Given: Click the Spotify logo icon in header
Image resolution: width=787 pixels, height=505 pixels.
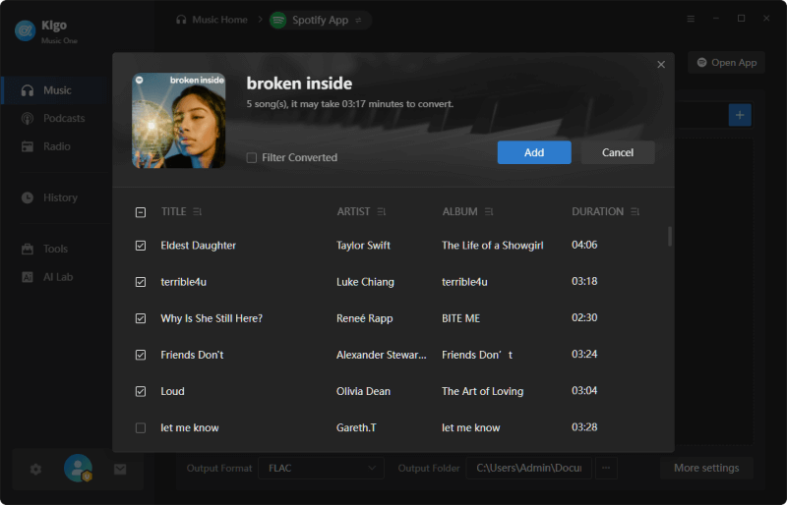Looking at the screenshot, I should pos(278,20).
